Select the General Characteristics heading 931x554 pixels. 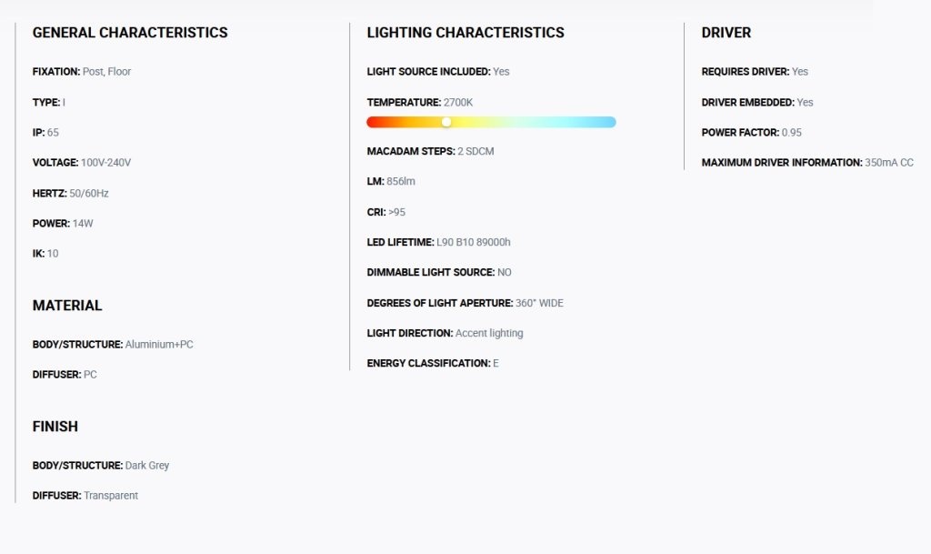[130, 33]
